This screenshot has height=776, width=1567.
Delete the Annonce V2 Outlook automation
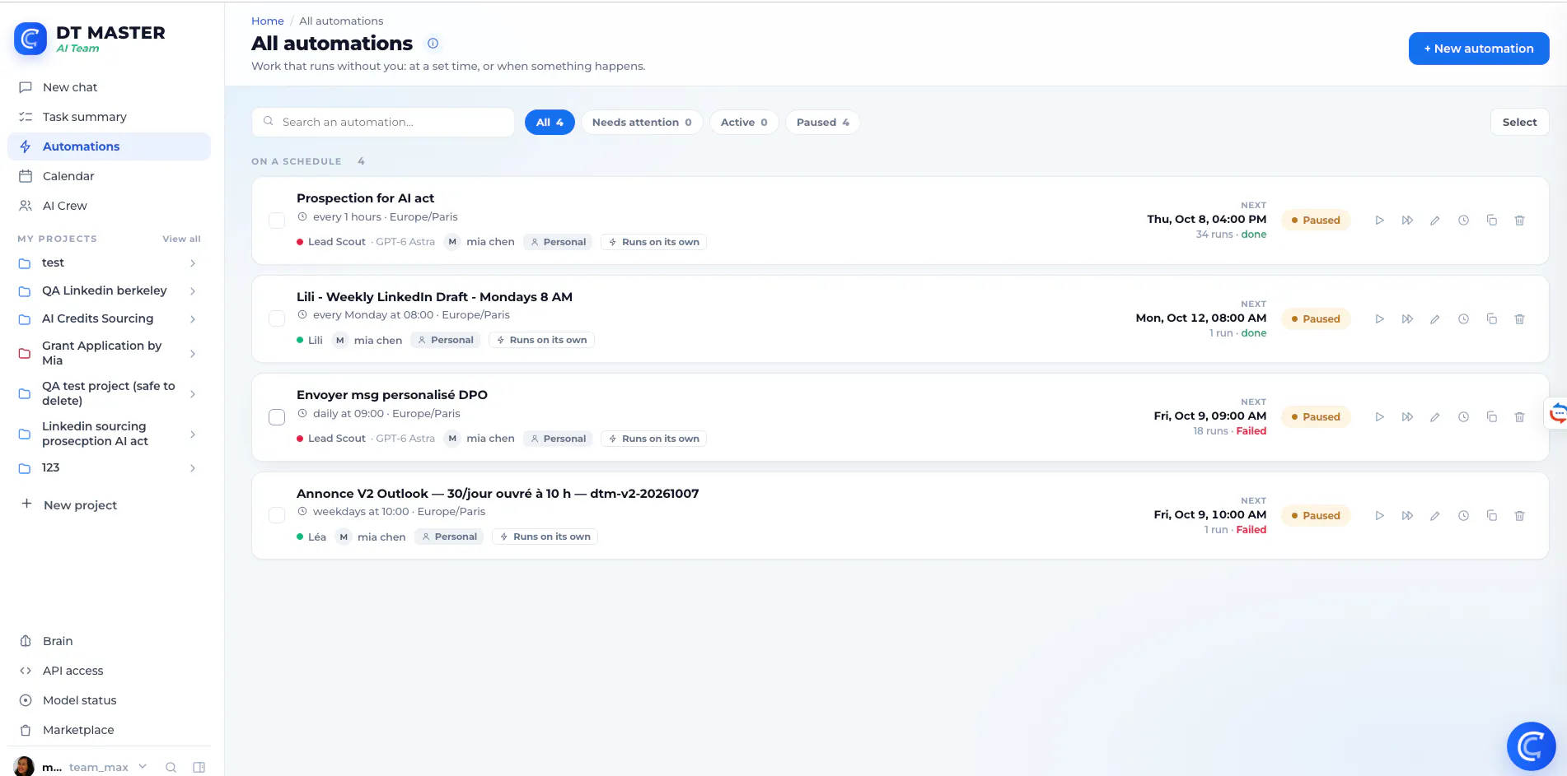coord(1519,516)
